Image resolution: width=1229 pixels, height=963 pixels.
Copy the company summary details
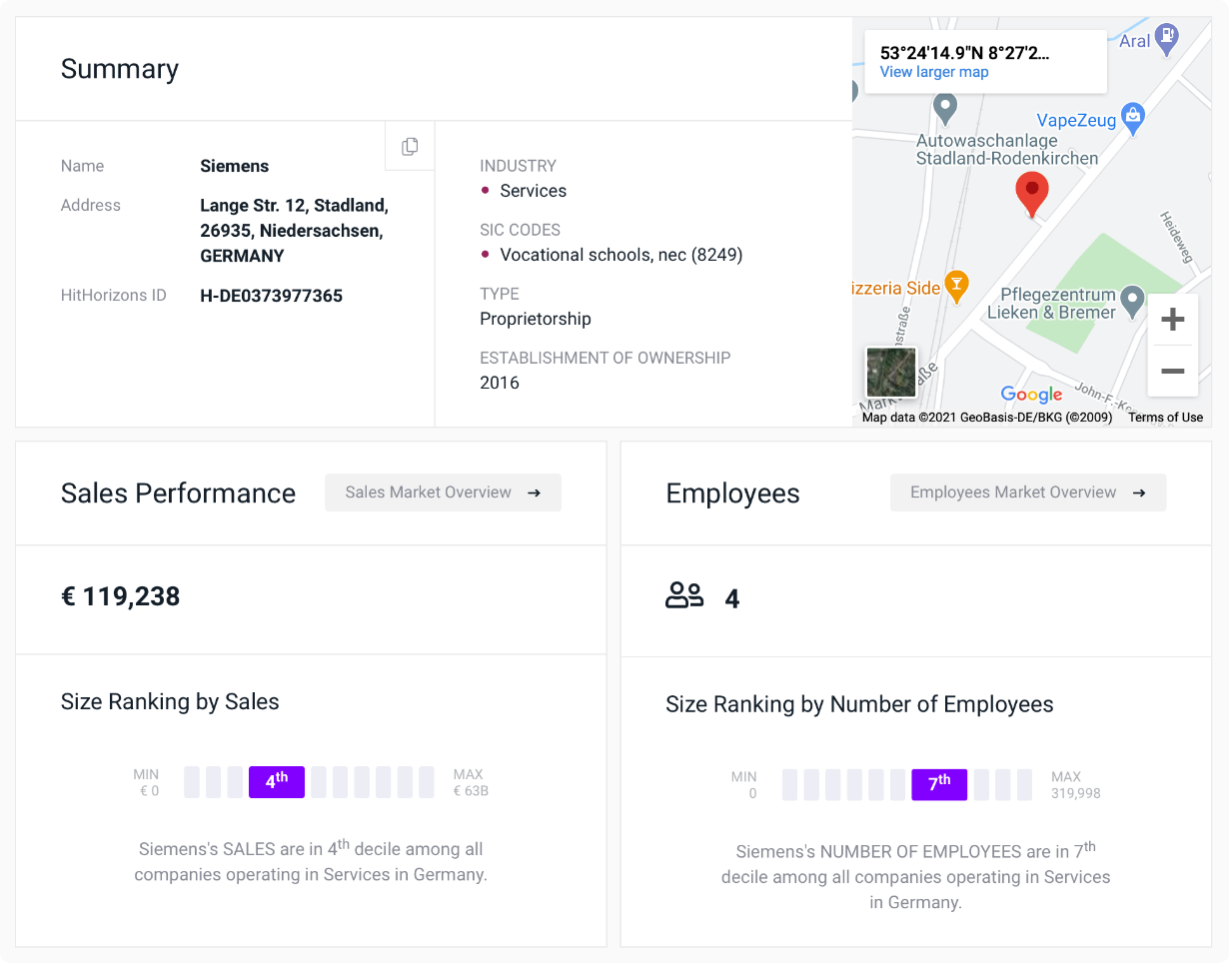click(410, 146)
